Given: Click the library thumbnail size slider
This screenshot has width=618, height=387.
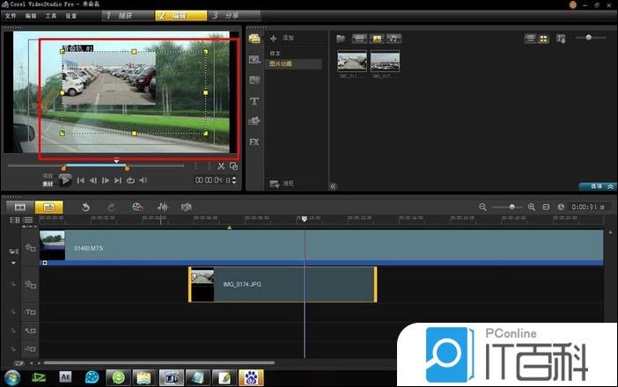Looking at the screenshot, I should click(589, 38).
